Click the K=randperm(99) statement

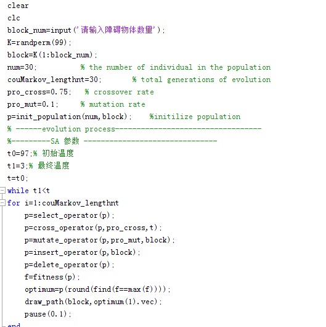tap(39, 43)
